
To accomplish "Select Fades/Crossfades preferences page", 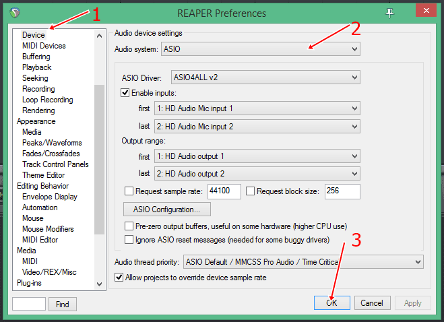I will (51, 153).
